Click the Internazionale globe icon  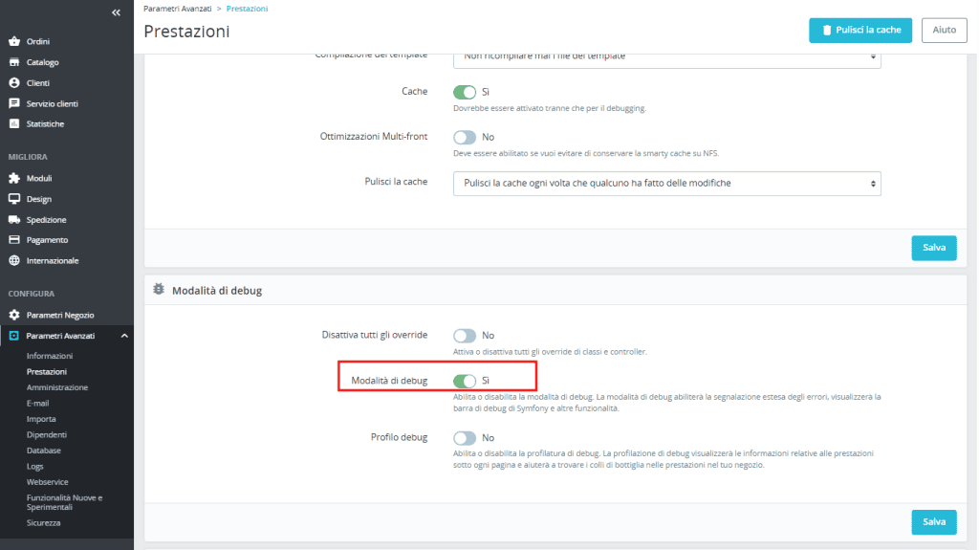[x=14, y=260]
